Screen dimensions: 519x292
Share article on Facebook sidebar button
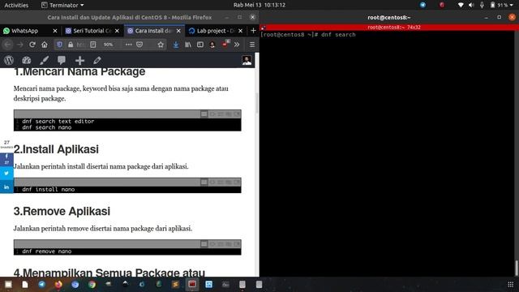click(x=6, y=159)
